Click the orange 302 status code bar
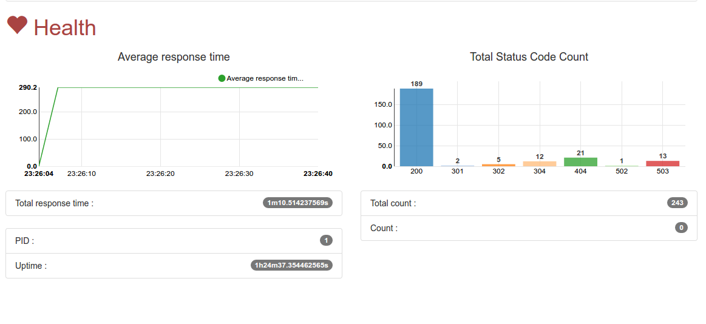 tap(498, 165)
